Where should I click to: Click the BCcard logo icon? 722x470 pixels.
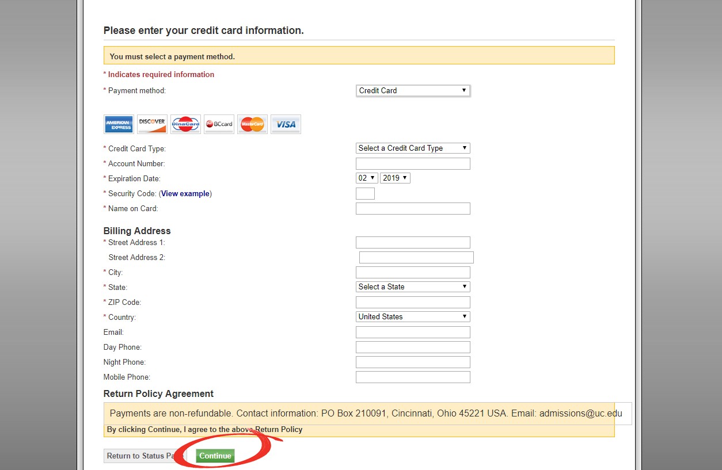[218, 124]
